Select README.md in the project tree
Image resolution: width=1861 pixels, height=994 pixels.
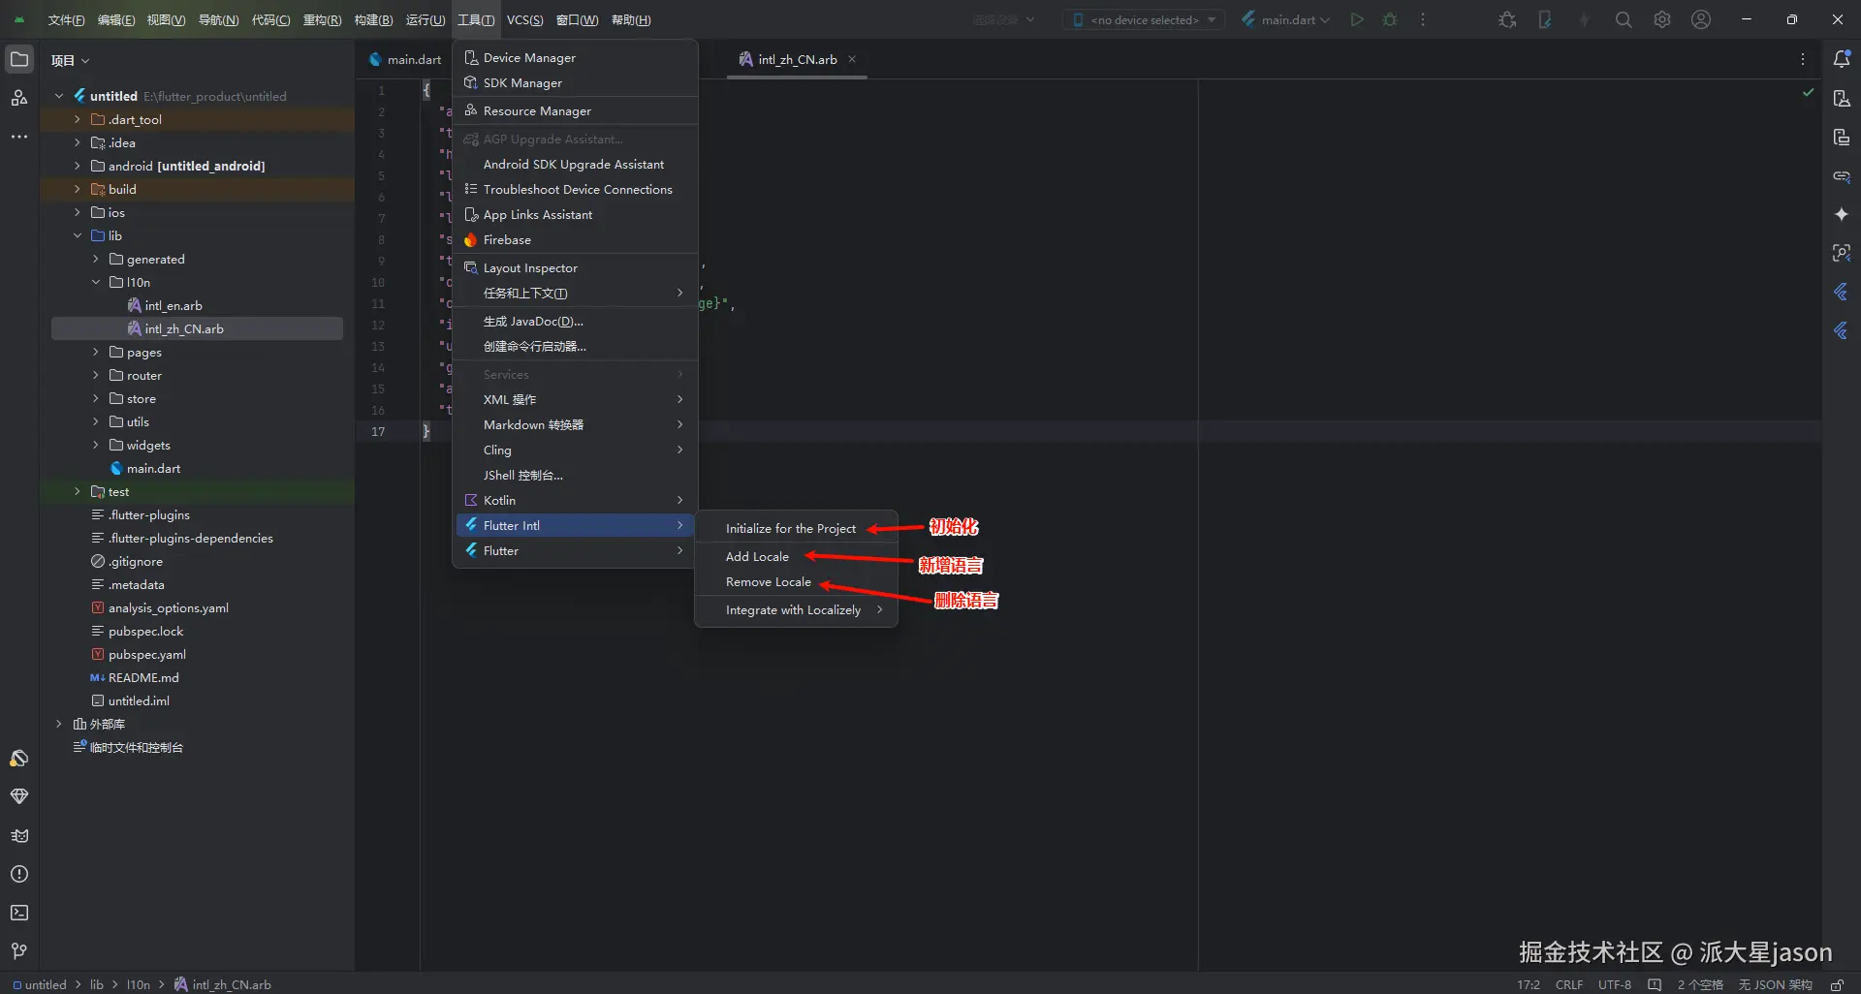point(143,677)
